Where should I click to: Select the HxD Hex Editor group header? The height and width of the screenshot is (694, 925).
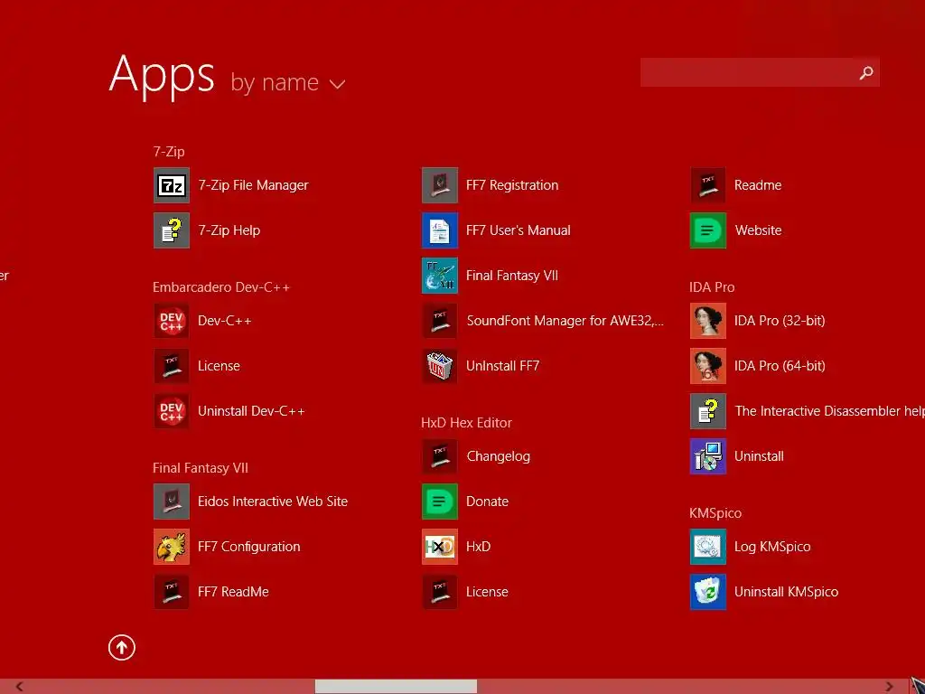(467, 423)
